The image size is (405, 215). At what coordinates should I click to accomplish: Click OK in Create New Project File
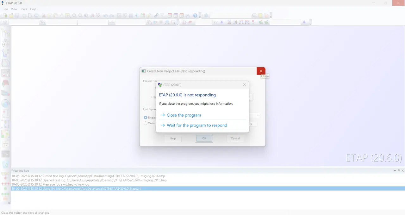[204, 138]
